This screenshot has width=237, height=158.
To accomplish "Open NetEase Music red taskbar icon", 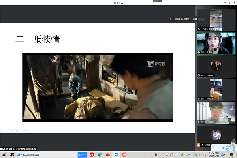I will 92,155.
